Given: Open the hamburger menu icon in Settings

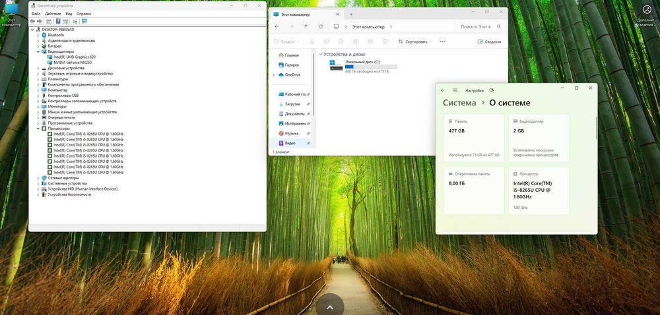Looking at the screenshot, I should tap(455, 90).
